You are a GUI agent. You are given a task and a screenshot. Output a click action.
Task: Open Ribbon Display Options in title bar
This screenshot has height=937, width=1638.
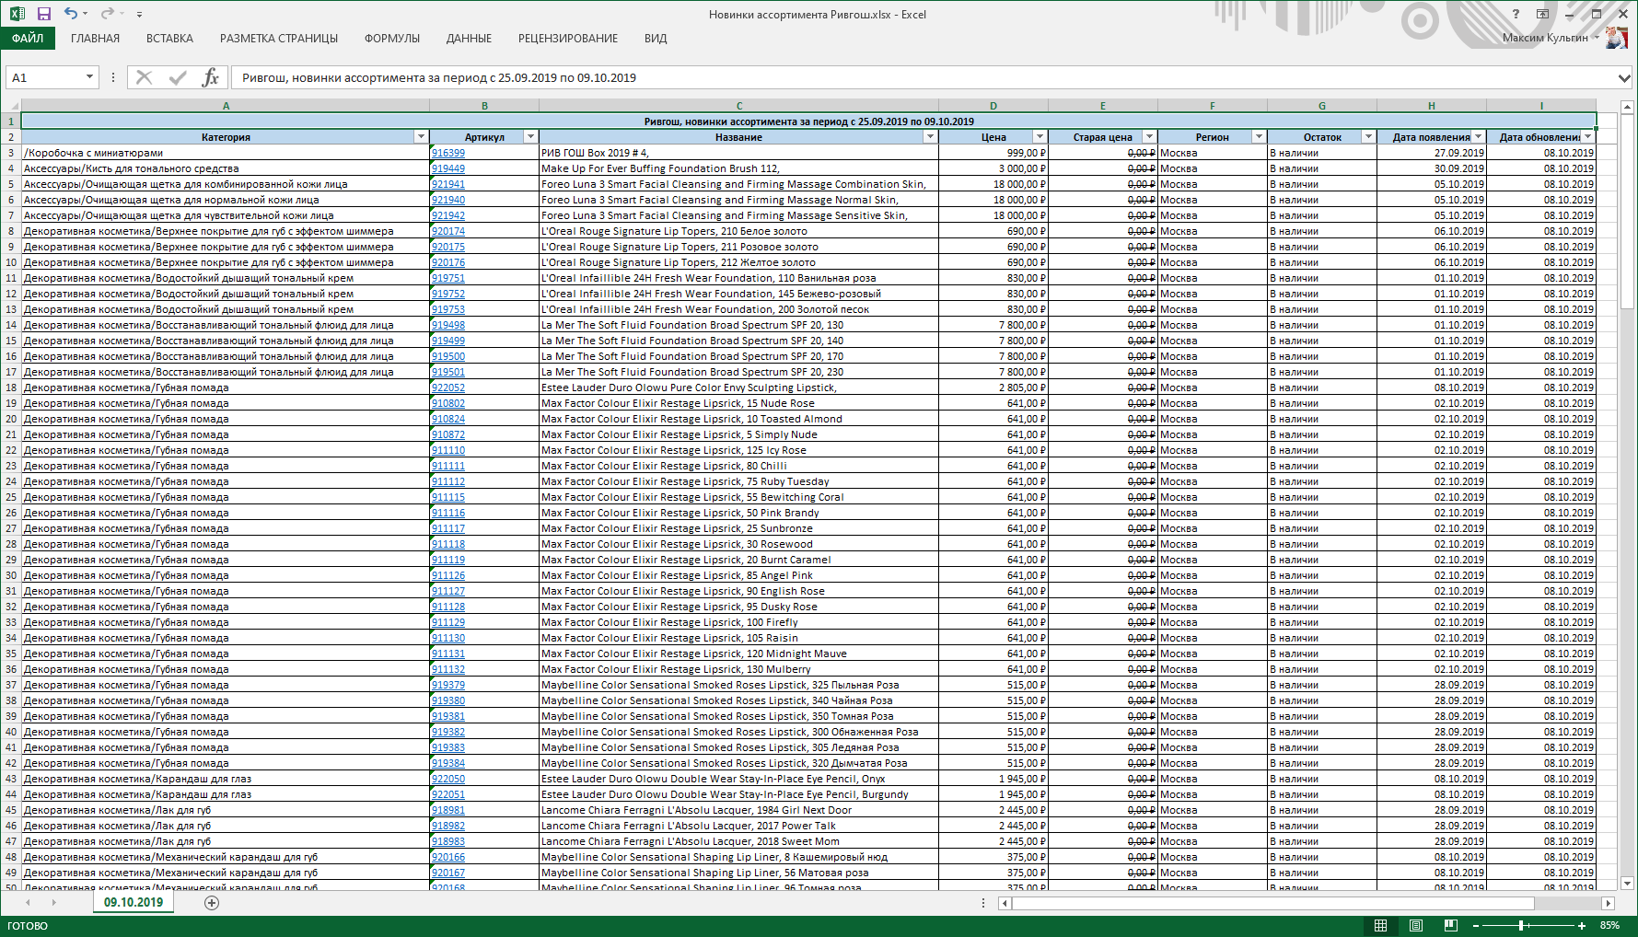click(x=1542, y=14)
